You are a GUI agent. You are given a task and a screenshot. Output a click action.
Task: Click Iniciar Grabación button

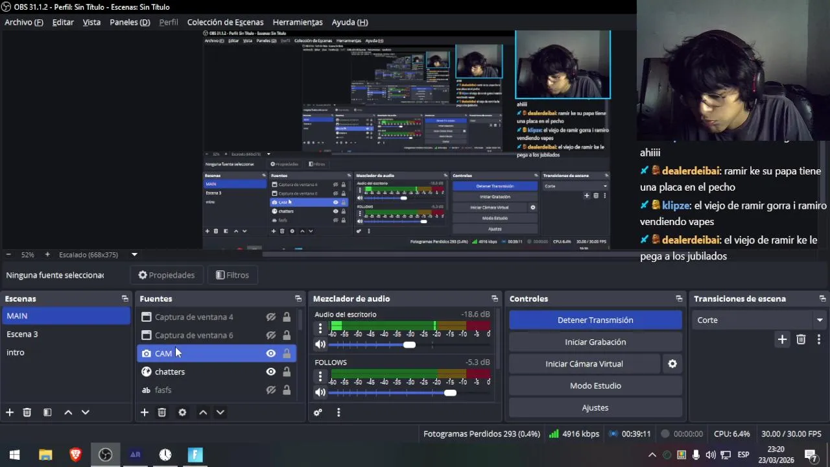pos(595,342)
